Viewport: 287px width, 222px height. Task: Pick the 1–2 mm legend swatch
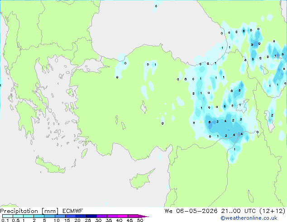29,216
